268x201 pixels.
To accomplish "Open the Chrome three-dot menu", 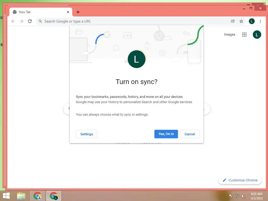I will [x=260, y=21].
